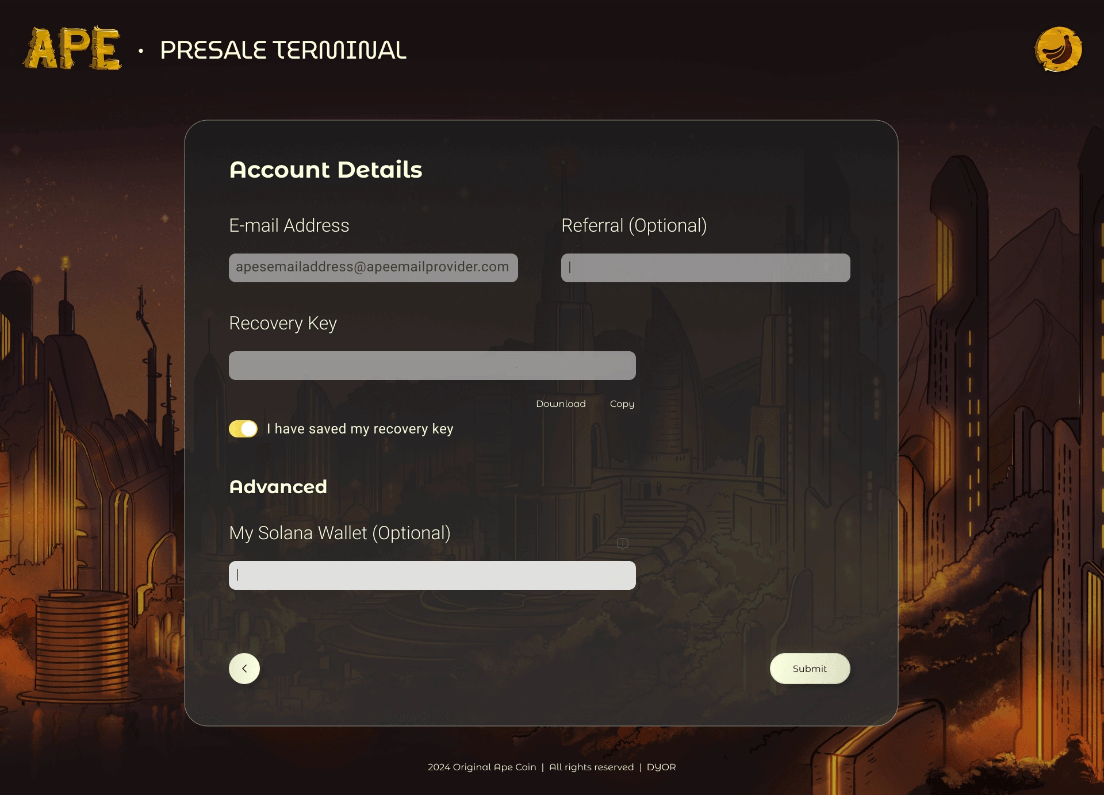Click the DYOR footer link
Image resolution: width=1104 pixels, height=795 pixels.
click(x=661, y=767)
